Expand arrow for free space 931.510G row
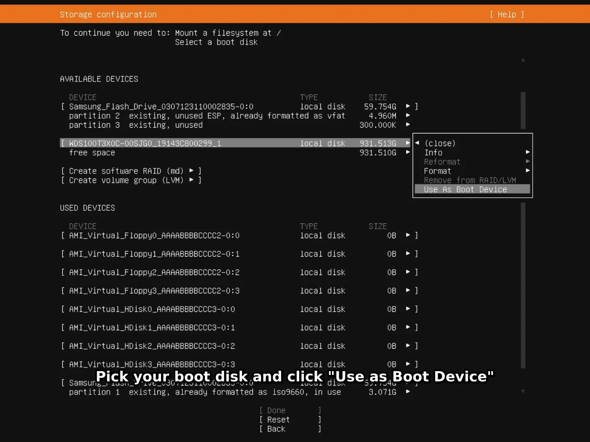Image resolution: width=590 pixels, height=442 pixels. (408, 152)
